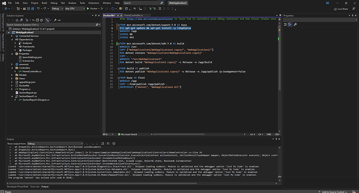Click the Save file toolbar icon
The width and height of the screenshot is (359, 193).
[x=29, y=9]
